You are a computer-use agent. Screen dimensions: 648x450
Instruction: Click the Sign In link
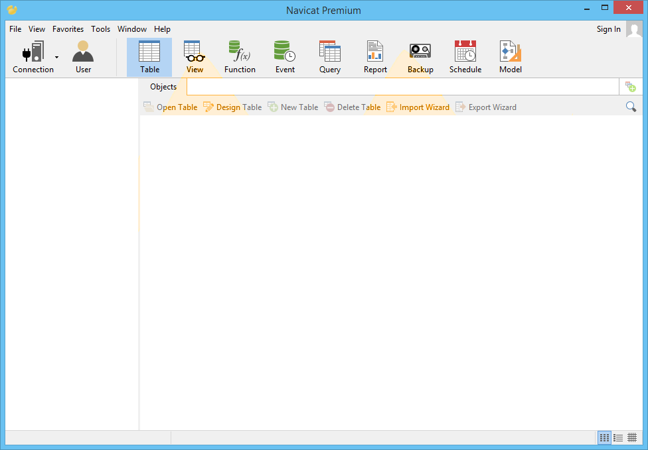pos(608,29)
